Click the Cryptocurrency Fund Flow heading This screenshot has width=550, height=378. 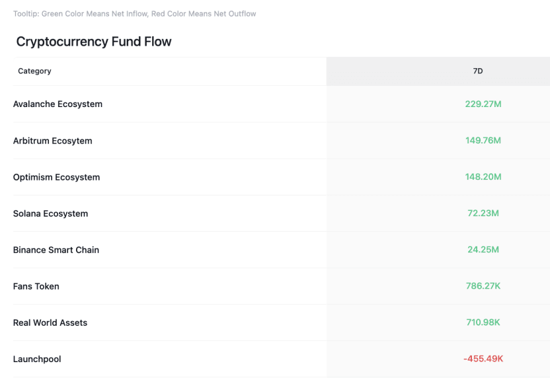94,42
